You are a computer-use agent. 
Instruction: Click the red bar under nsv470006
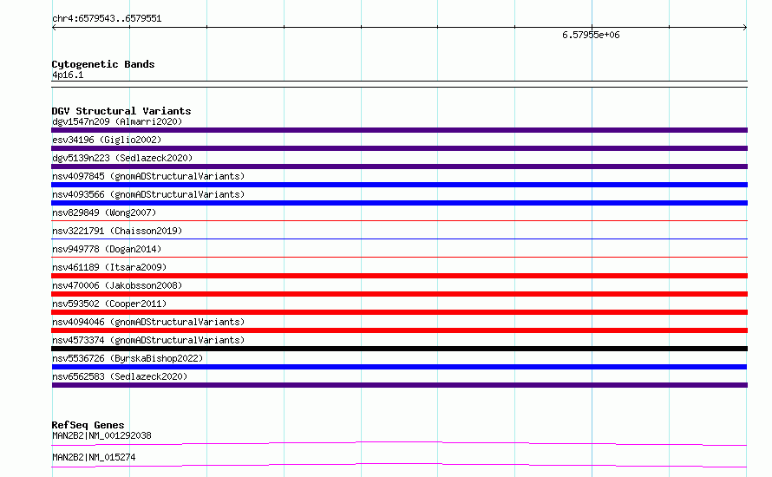coord(399,294)
